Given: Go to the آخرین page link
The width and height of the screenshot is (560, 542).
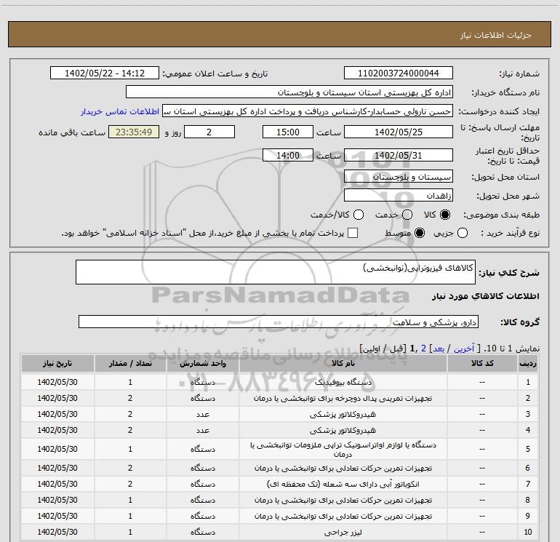Looking at the screenshot, I should pos(464,348).
